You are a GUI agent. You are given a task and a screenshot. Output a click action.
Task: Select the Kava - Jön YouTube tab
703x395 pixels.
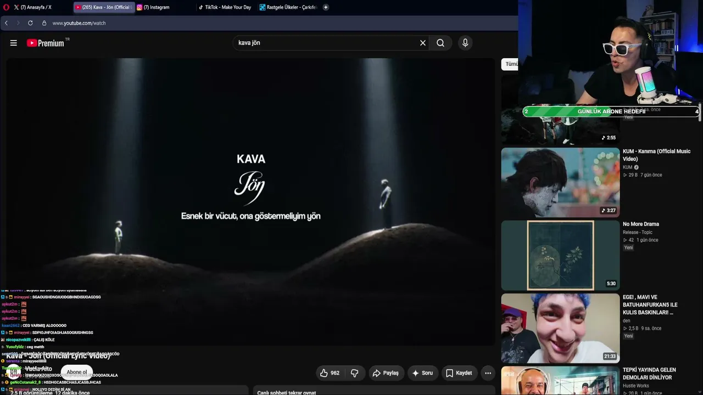[104, 7]
